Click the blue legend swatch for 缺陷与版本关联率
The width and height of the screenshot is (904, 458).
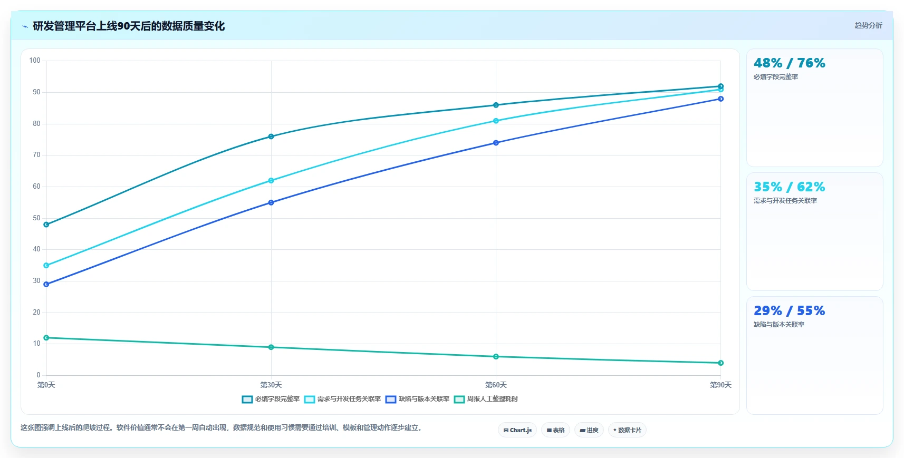point(391,399)
